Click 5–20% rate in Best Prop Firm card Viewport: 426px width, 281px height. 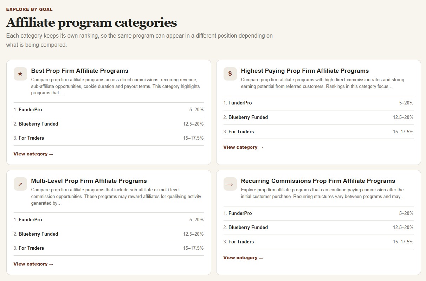coord(196,110)
